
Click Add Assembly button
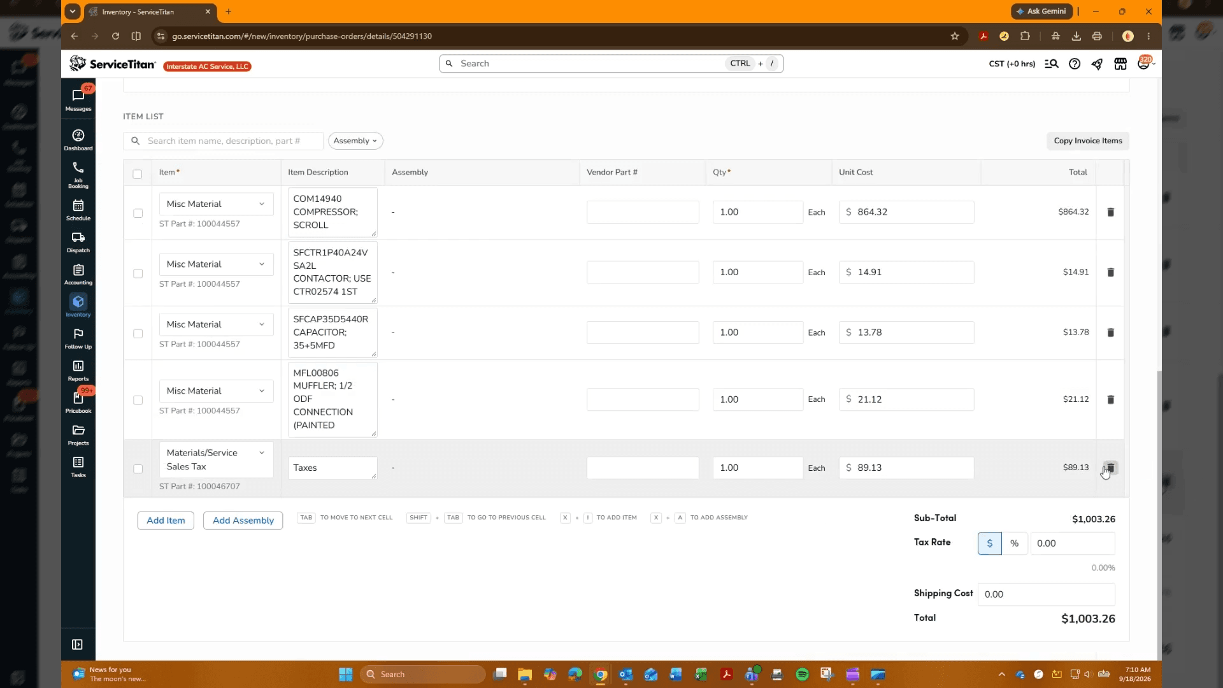click(x=243, y=520)
